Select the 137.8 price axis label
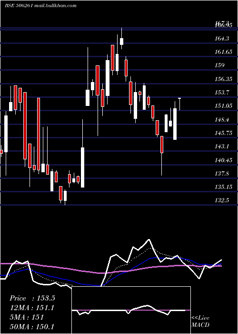 click(222, 174)
